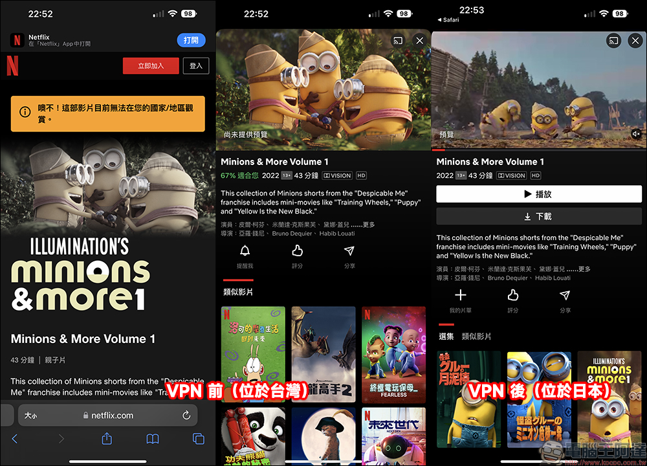The image size is (647, 466).
Task: Close the Taiwan title detail view
Action: (x=420, y=41)
